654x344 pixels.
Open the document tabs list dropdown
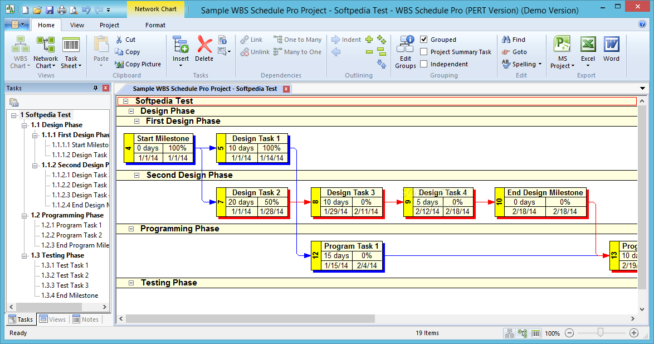pyautogui.click(x=642, y=89)
